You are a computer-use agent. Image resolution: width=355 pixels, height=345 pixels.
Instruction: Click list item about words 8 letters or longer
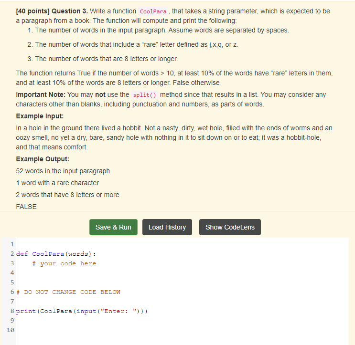click(x=103, y=59)
